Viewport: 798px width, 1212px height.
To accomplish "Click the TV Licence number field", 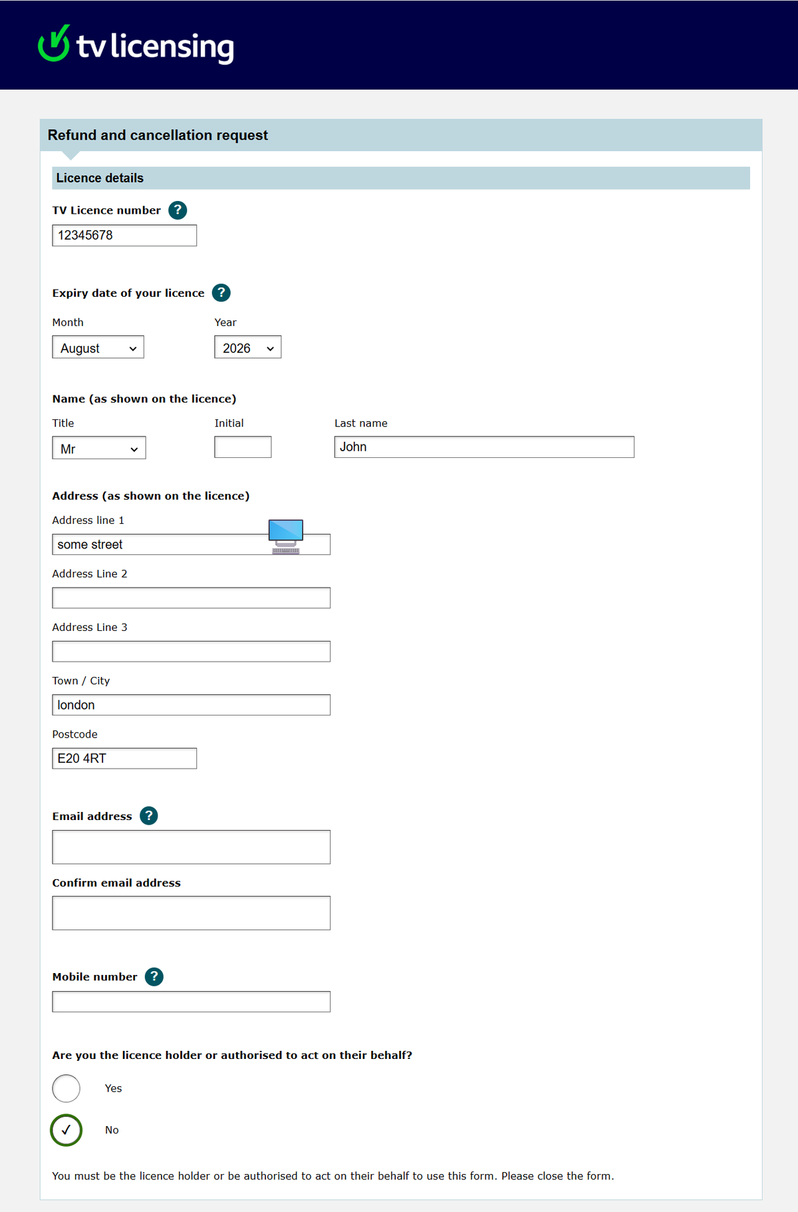I will click(x=124, y=236).
